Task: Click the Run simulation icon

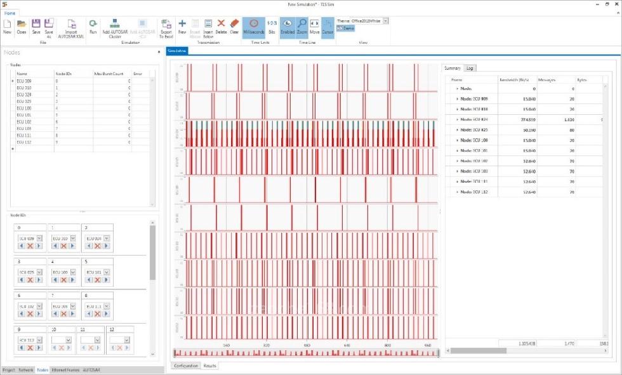Action: pos(93,25)
